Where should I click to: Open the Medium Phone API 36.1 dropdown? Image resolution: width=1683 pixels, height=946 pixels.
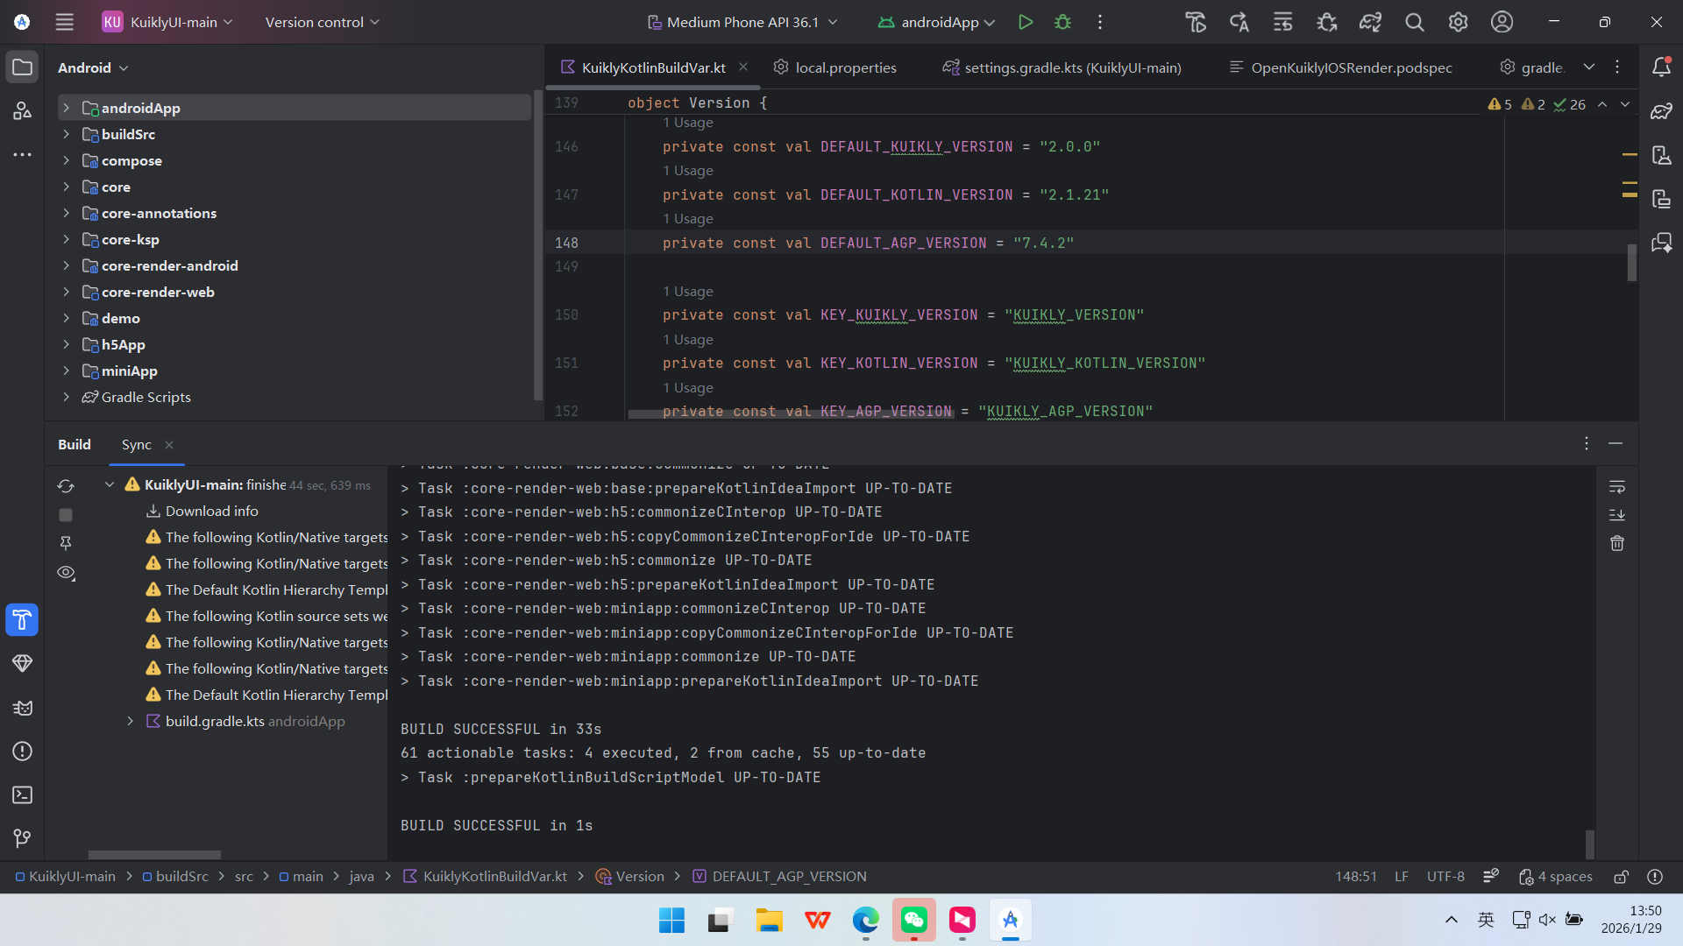pyautogui.click(x=742, y=22)
